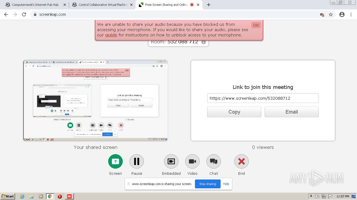This screenshot has height=200, width=357.
Task: Click the shared screen preview thumbnail
Action: (96, 101)
